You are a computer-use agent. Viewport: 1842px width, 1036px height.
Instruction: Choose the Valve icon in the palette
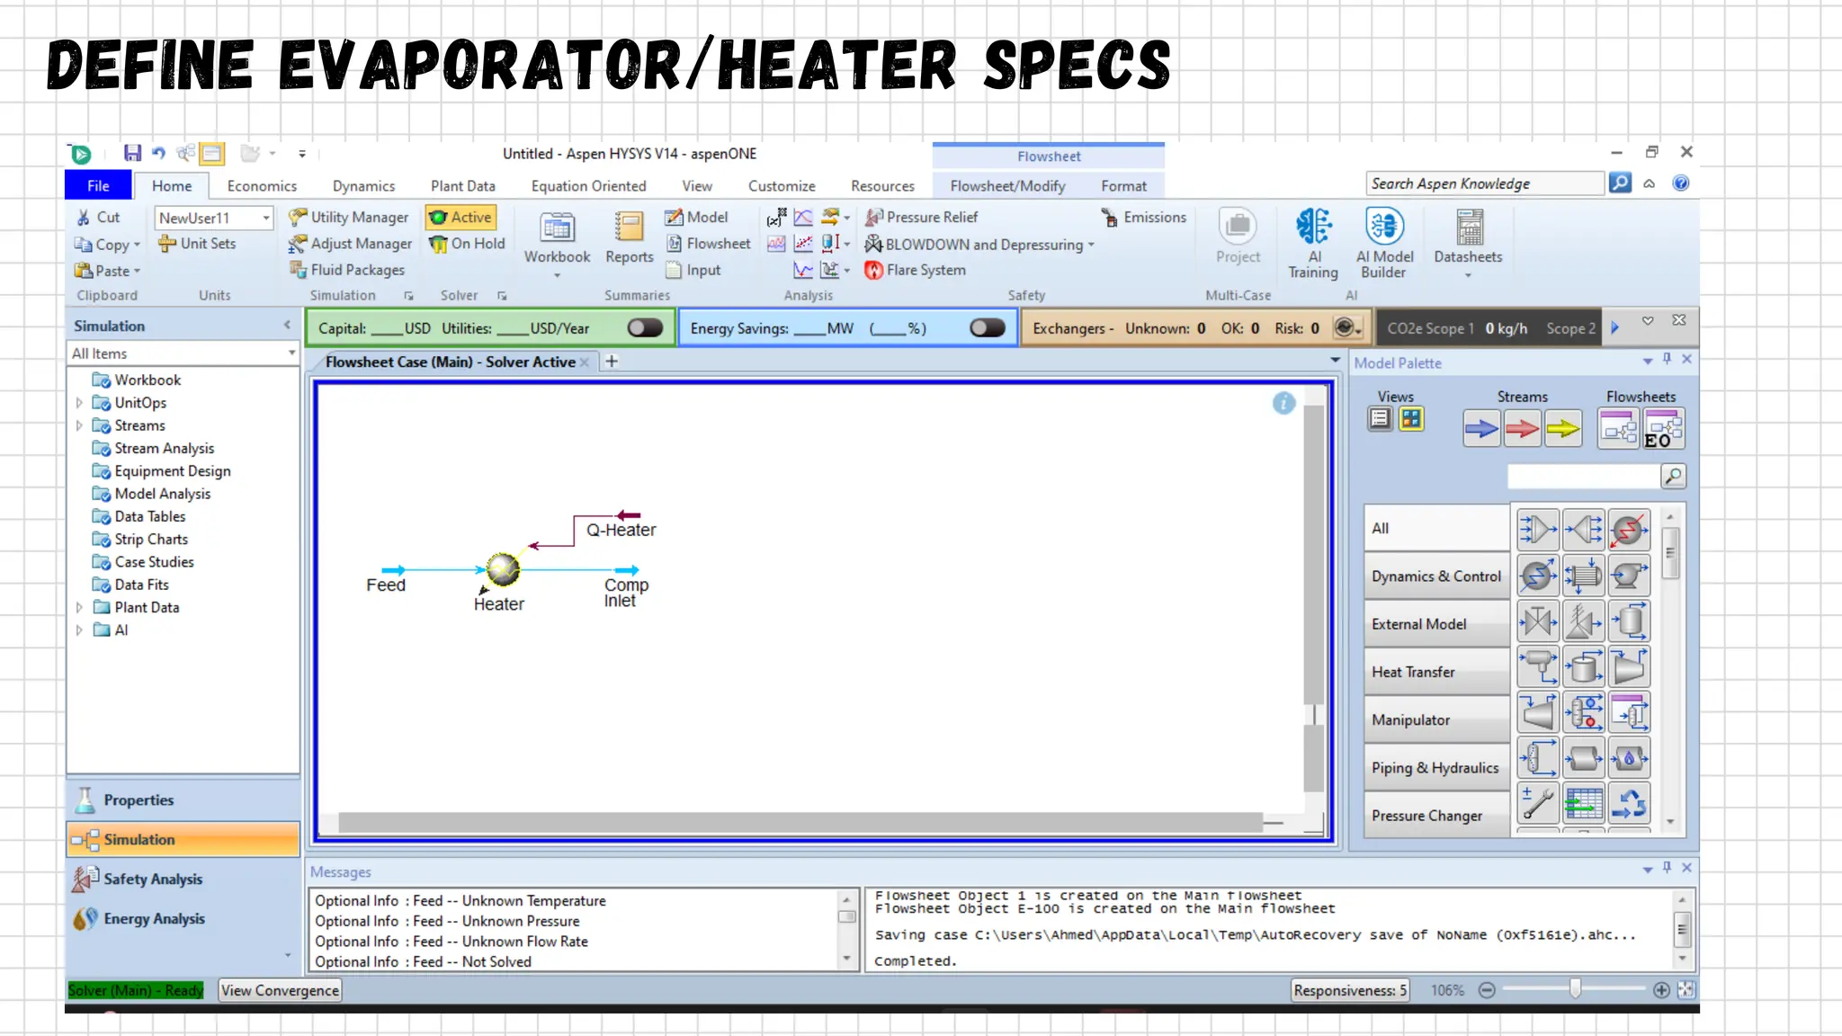[x=1537, y=621]
